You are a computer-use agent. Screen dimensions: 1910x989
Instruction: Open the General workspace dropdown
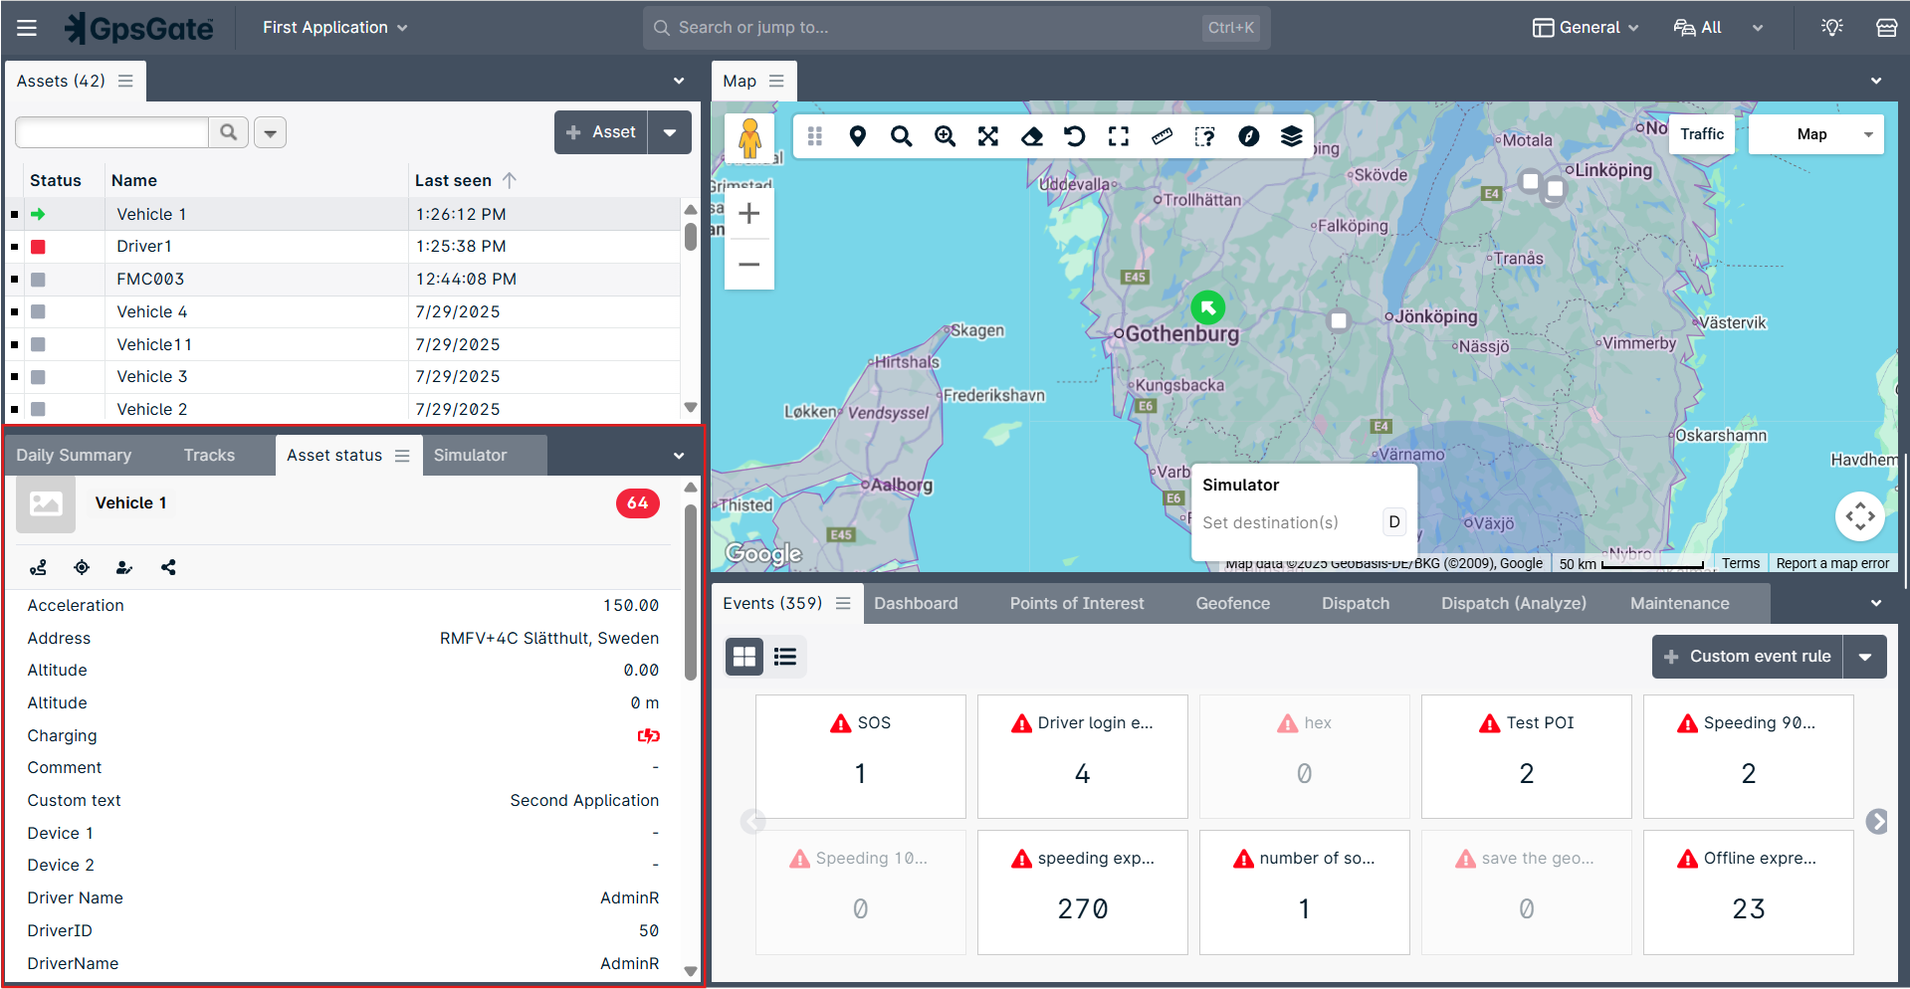pos(1585,27)
